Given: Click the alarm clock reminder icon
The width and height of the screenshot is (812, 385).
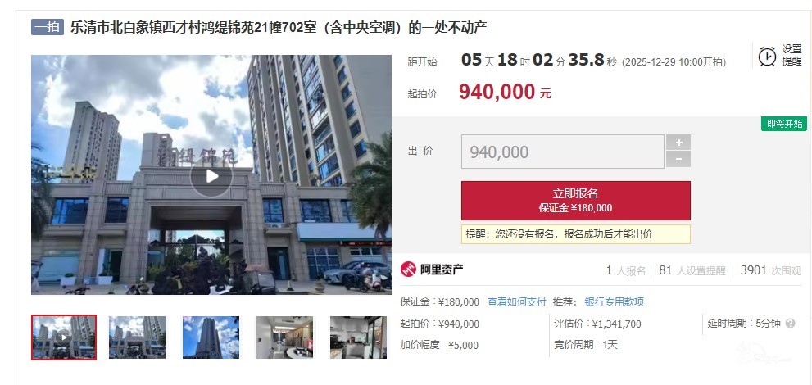Looking at the screenshot, I should pos(767,56).
